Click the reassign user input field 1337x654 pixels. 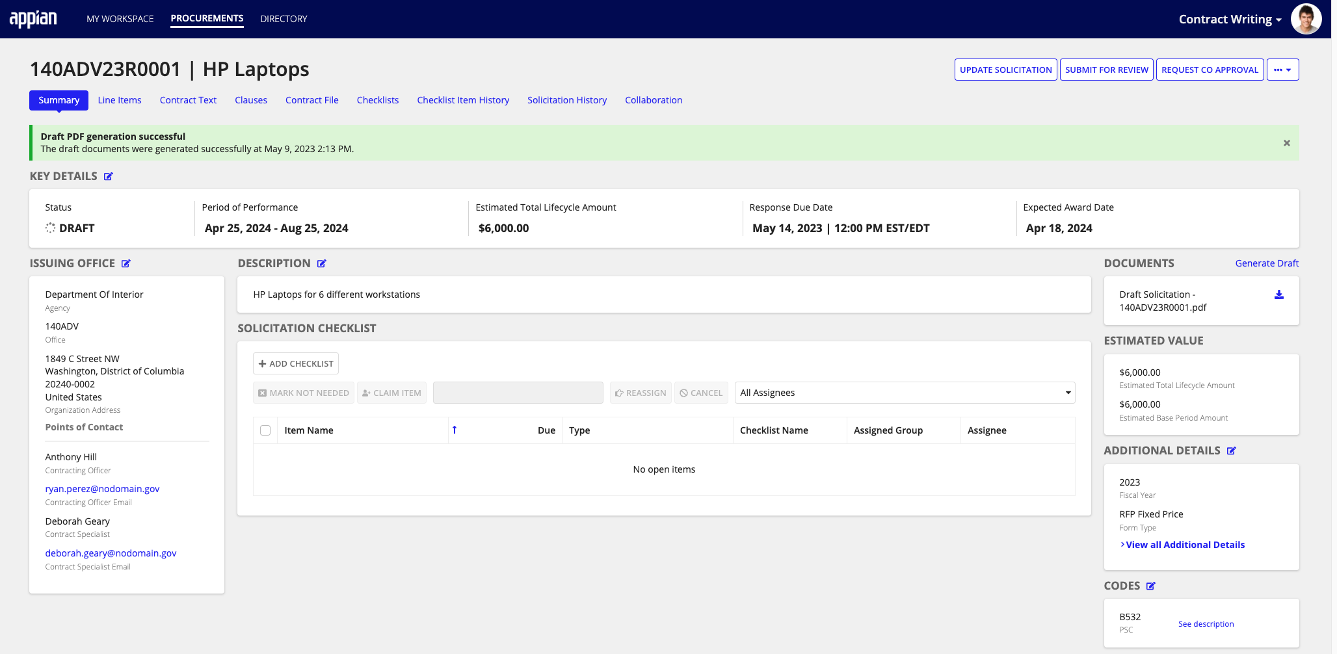pyautogui.click(x=518, y=393)
